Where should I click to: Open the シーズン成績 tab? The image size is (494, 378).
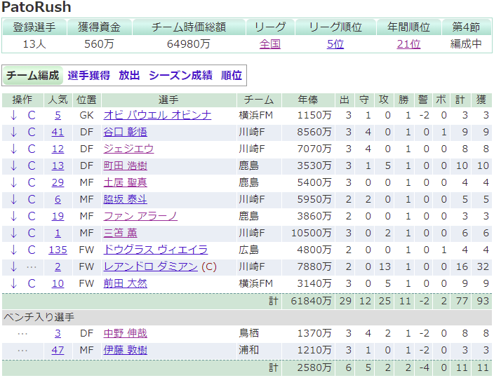tap(180, 76)
